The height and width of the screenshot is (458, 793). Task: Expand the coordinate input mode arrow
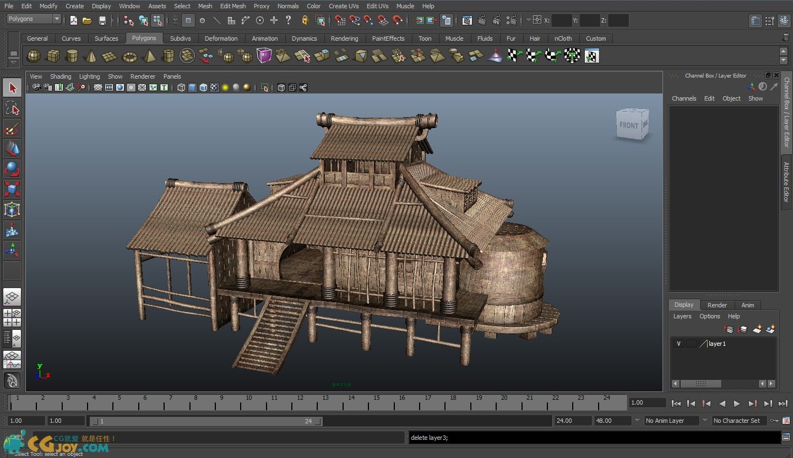coord(529,20)
